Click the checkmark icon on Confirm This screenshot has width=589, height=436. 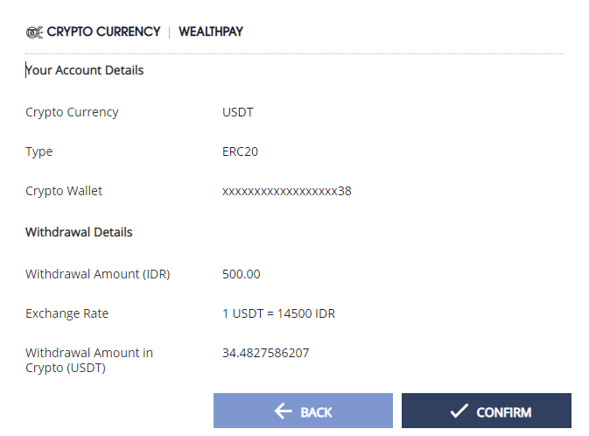(x=459, y=411)
